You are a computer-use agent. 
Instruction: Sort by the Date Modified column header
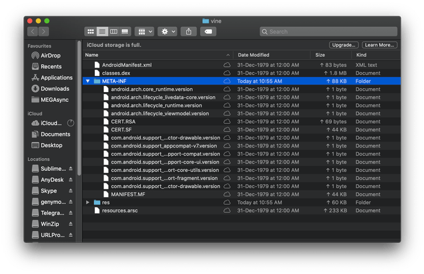pyautogui.click(x=272, y=55)
